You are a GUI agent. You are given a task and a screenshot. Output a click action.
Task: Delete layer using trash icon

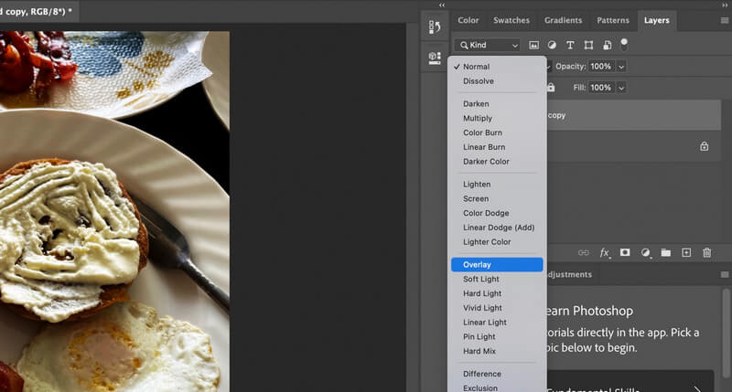[706, 252]
